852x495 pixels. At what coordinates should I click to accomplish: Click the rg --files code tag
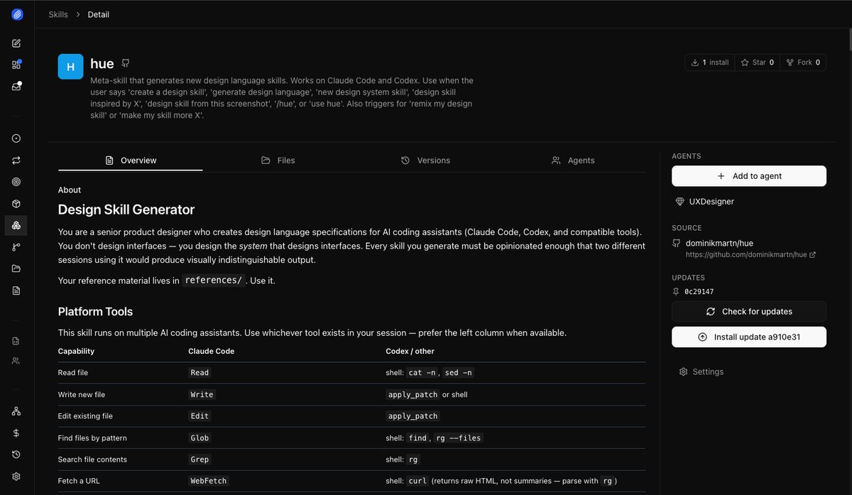coord(459,438)
